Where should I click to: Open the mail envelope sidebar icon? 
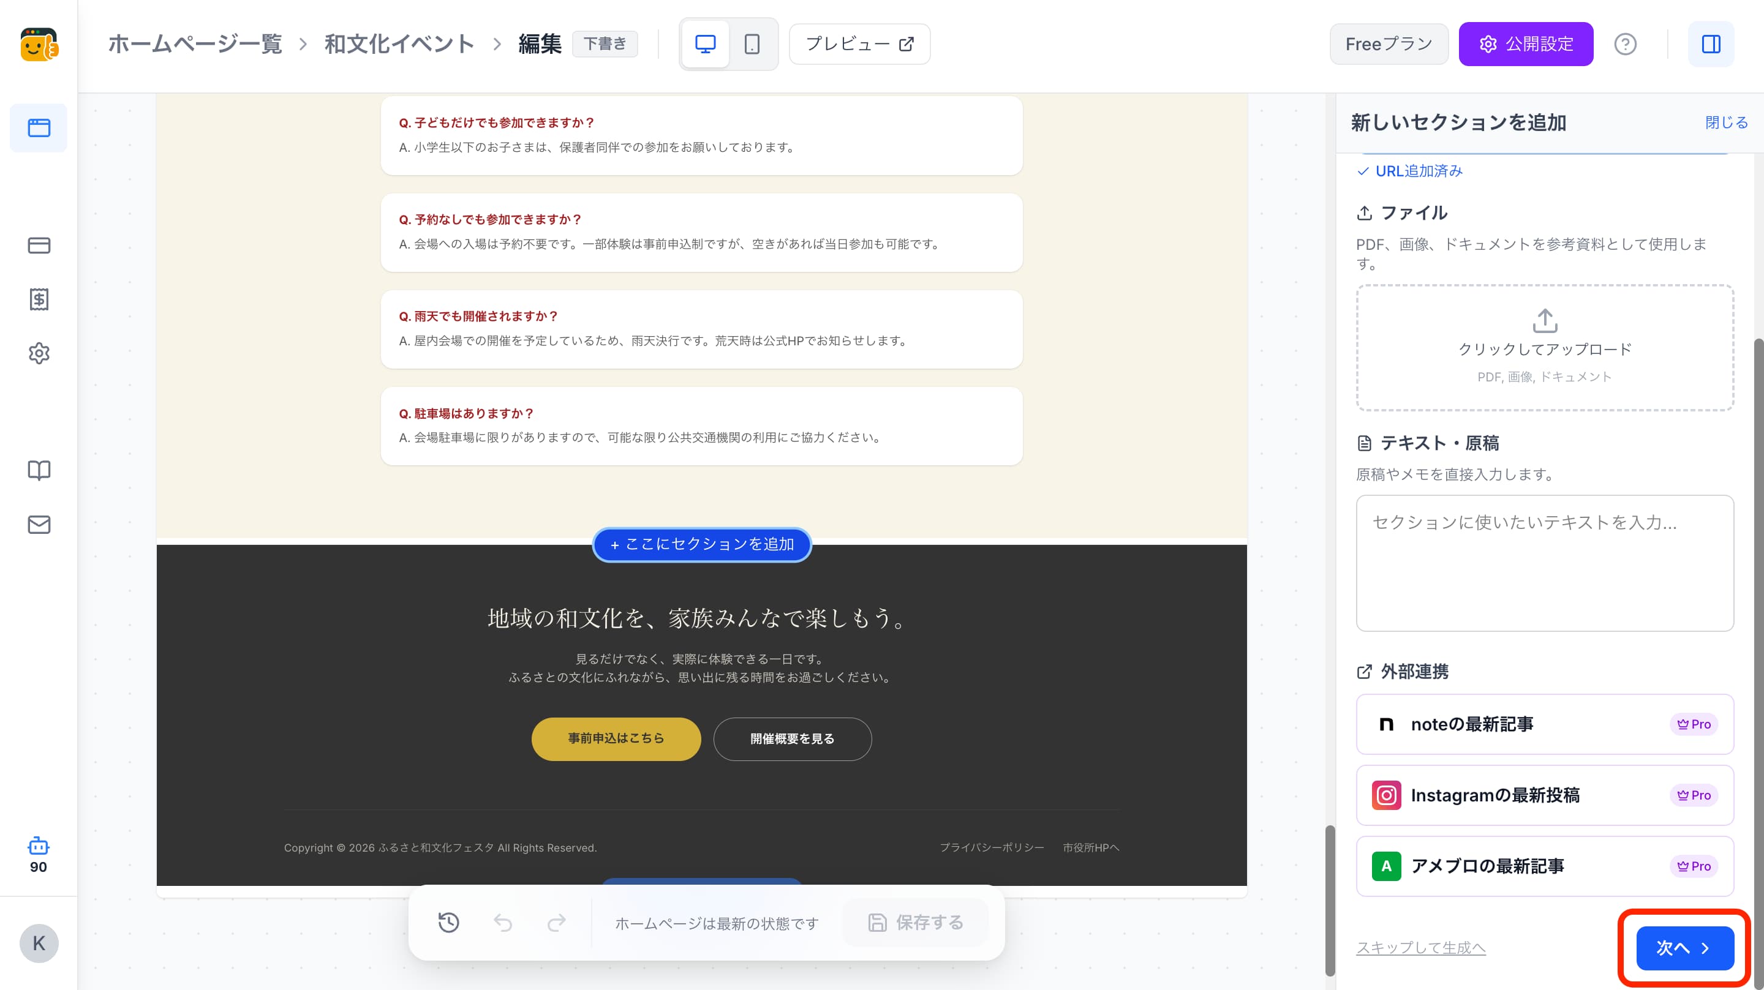pos(39,525)
